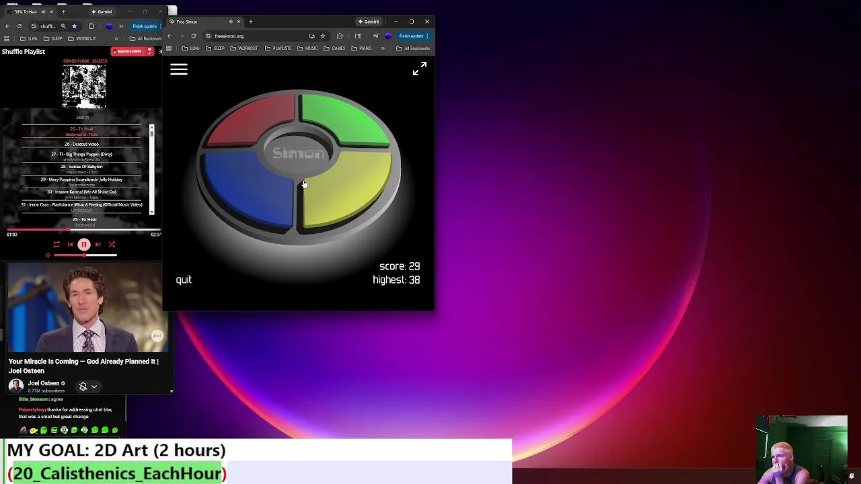Mute the Shuffle Playlist volume speaker

(48, 255)
